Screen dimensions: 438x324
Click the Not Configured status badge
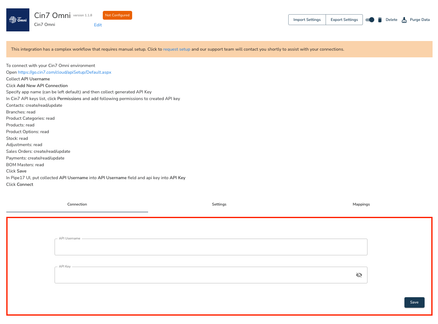117,15
